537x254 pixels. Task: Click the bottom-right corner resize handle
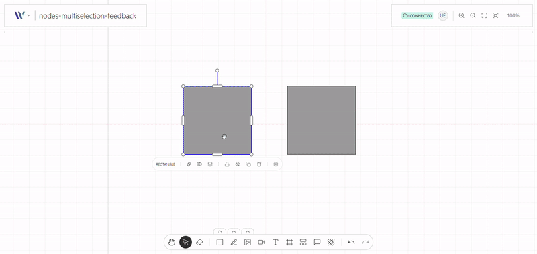252,155
